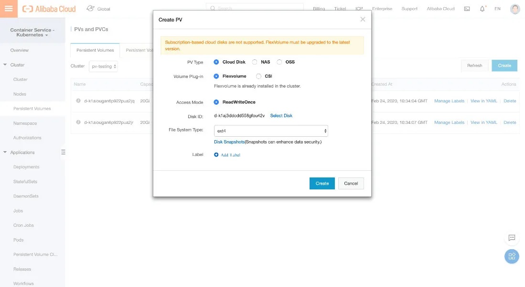Open Cron Jobs in the sidebar
525x287 pixels.
[23, 225]
